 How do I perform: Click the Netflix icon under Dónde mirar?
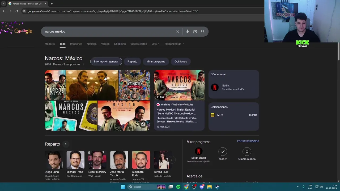(215, 87)
